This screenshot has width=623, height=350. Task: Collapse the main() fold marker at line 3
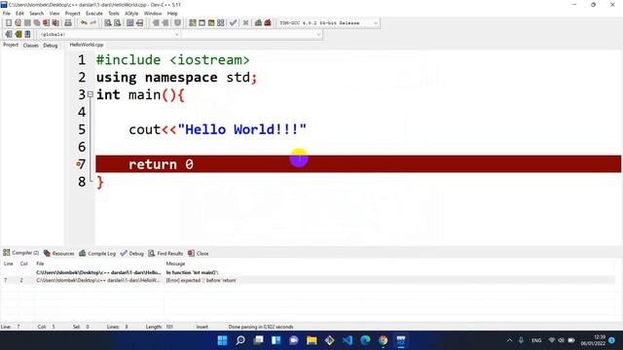(x=91, y=94)
